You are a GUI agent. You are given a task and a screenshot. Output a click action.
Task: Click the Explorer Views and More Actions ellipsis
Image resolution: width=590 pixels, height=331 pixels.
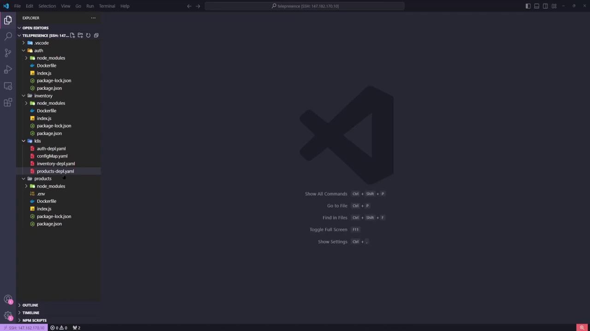93,18
